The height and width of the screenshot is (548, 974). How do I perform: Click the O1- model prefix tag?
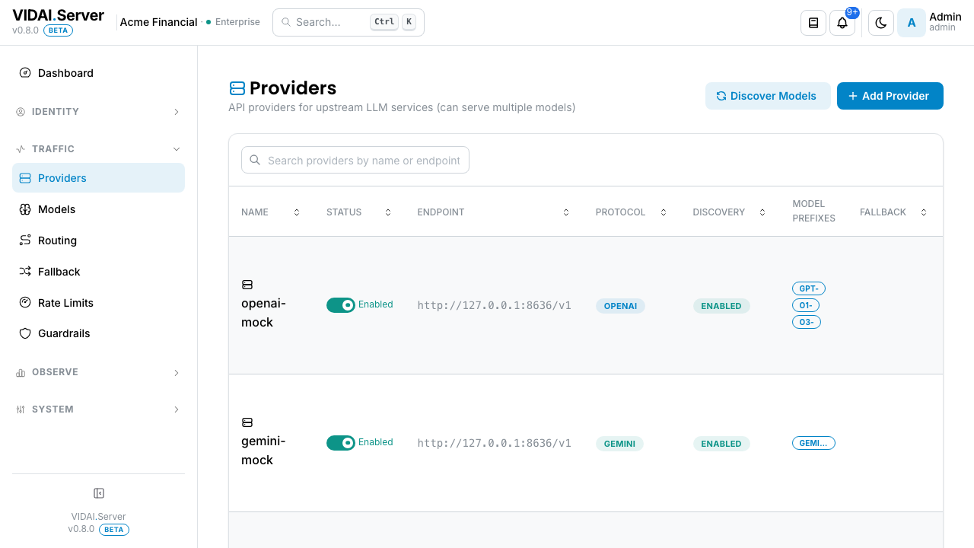click(x=806, y=305)
